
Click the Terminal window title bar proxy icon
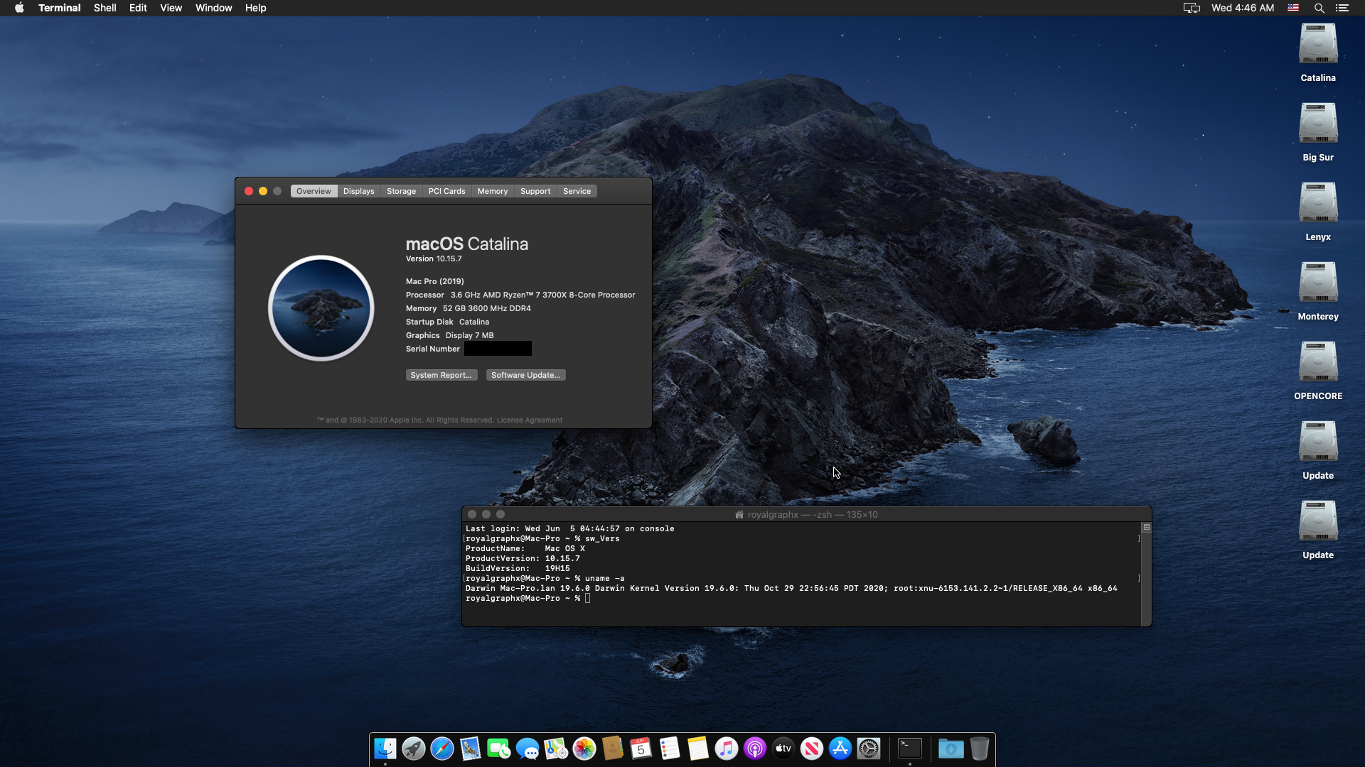point(739,515)
